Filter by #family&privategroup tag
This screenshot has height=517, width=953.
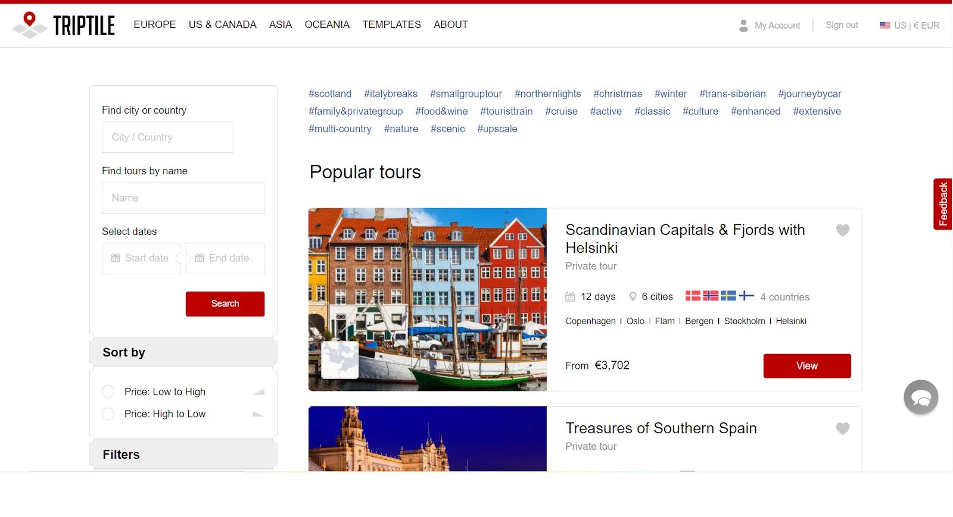tap(356, 111)
